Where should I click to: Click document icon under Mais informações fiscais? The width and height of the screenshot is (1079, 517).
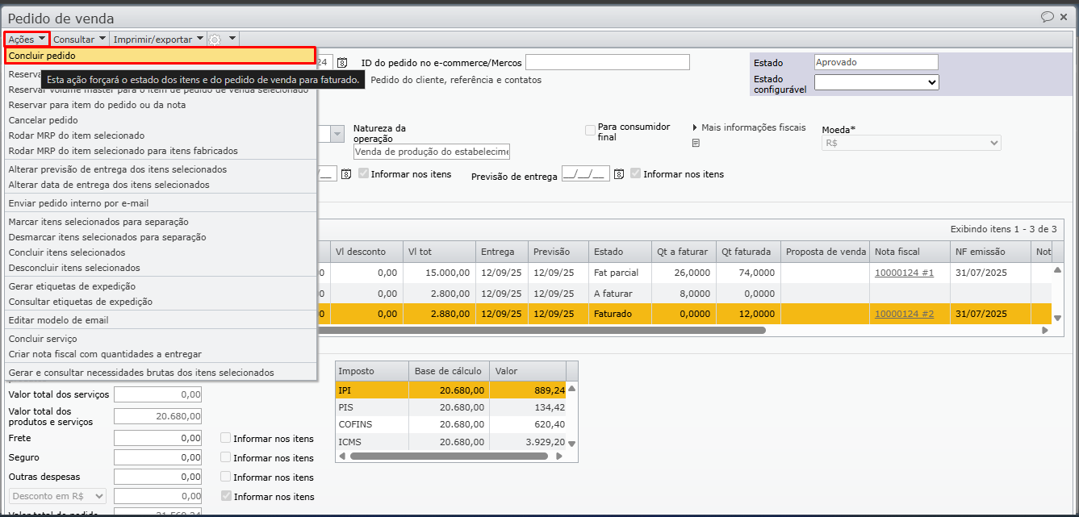(x=696, y=143)
